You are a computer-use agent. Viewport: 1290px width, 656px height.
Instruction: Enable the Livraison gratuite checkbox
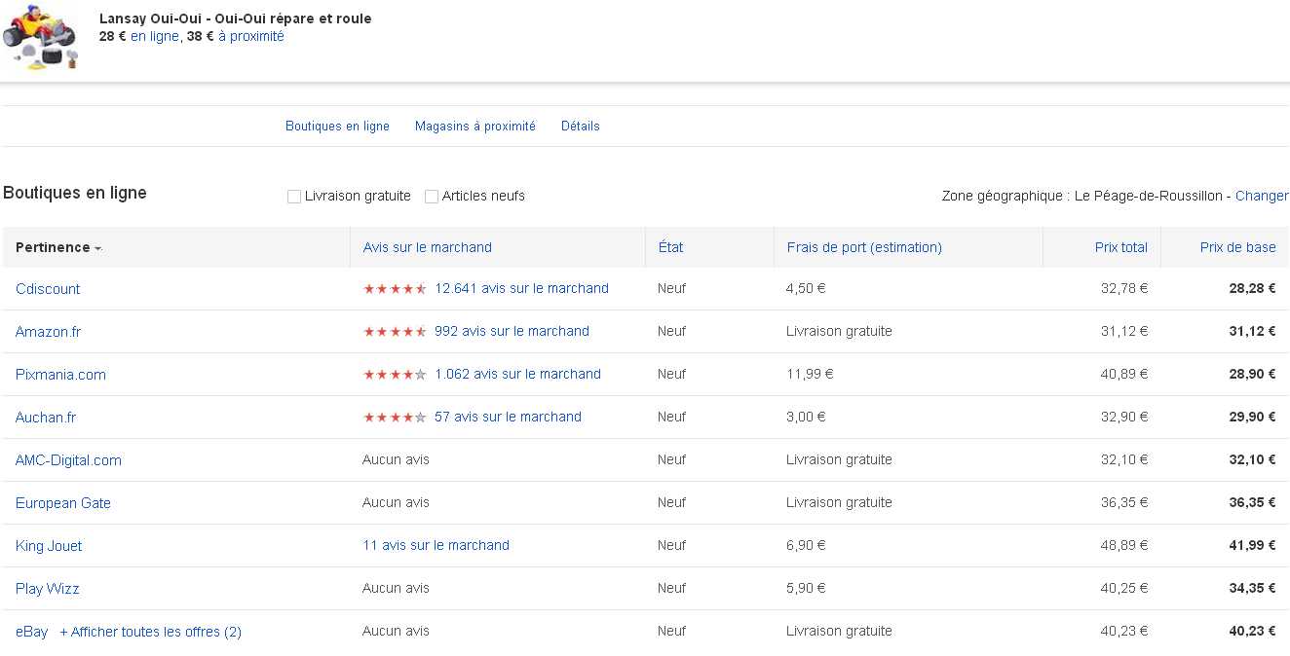click(x=294, y=197)
